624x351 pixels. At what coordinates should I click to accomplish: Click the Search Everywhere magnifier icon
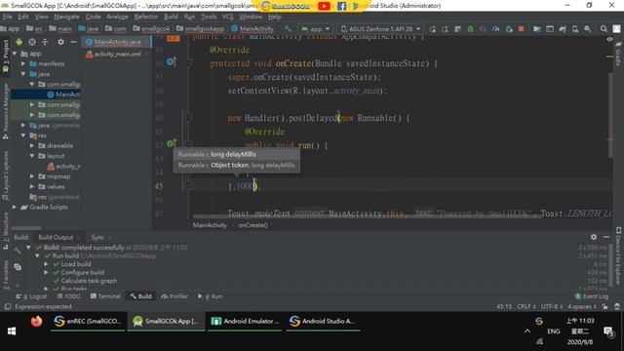(604, 29)
